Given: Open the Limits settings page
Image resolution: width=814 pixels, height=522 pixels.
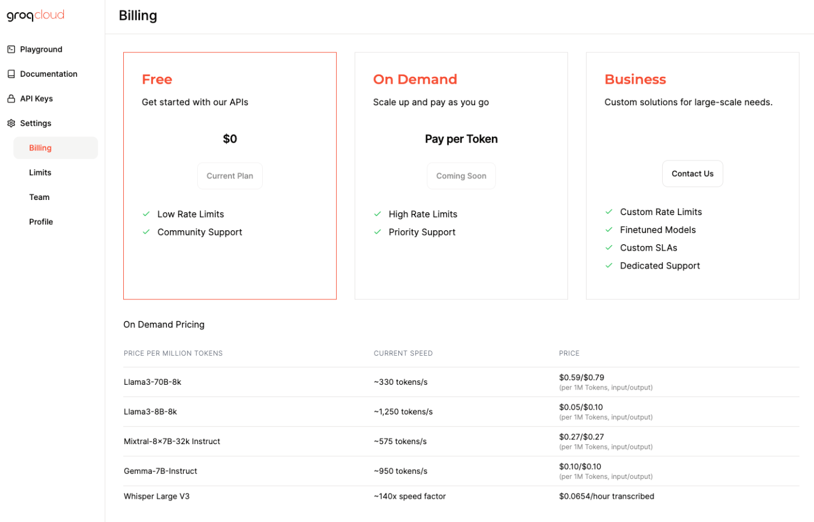Looking at the screenshot, I should click(40, 173).
